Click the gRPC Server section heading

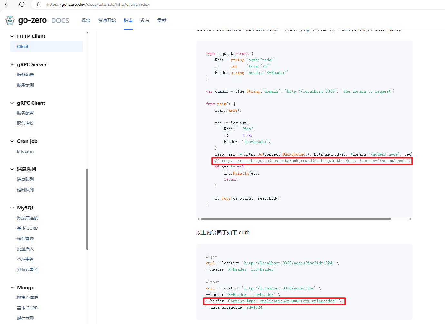[x=32, y=65]
